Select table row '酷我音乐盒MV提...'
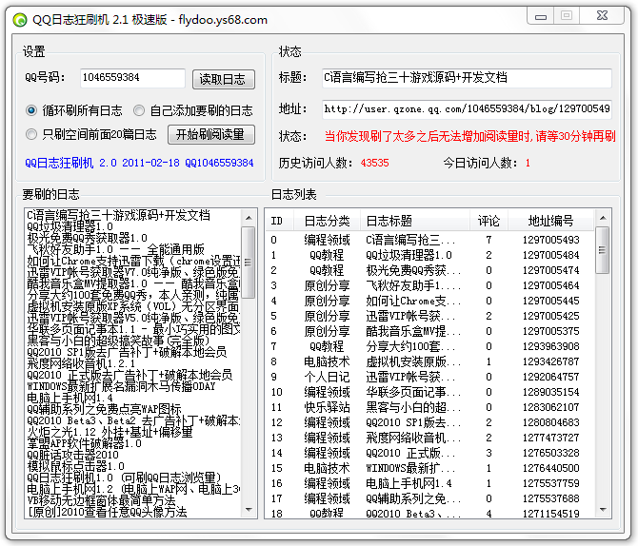This screenshot has width=638, height=546. click(x=429, y=331)
